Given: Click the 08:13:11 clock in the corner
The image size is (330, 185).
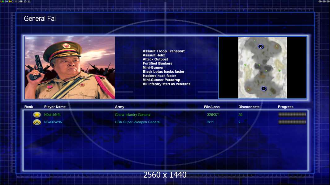Looking at the screenshot, I should (25, 2).
